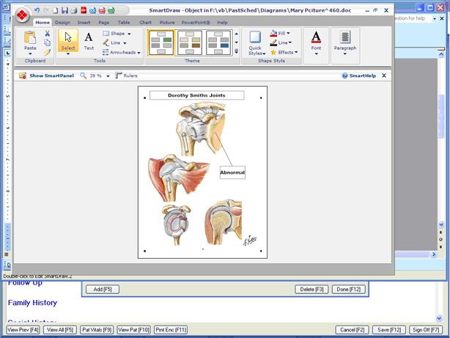Click the Redo arrow in quick access toolbar

(x=46, y=10)
